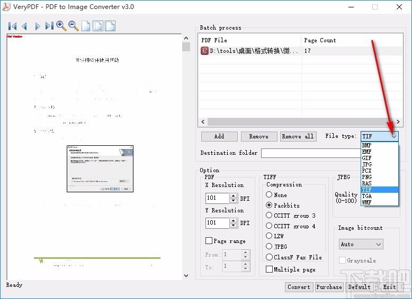Click the PDF icon beside the listed file

pyautogui.click(x=204, y=51)
